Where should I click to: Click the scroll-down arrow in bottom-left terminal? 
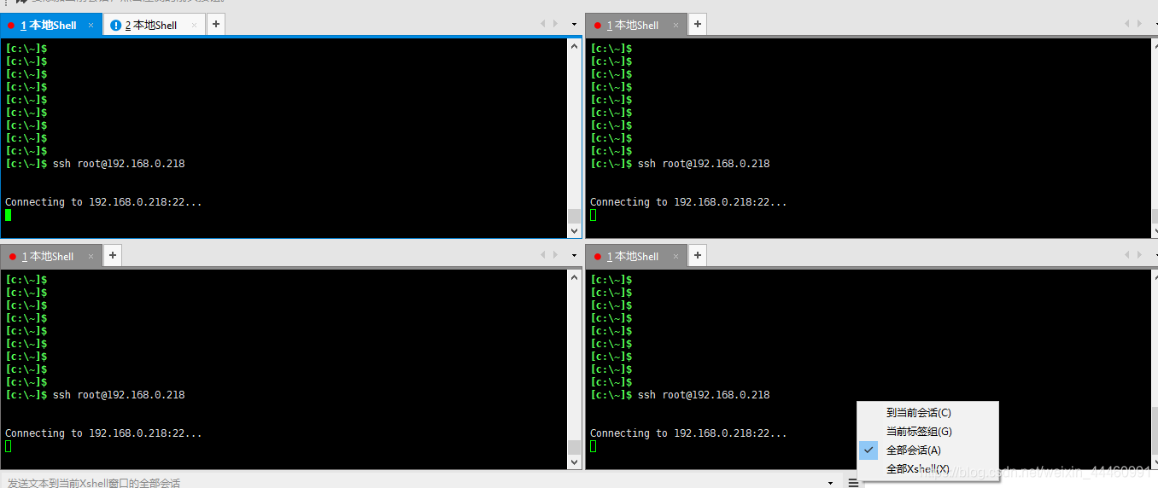click(574, 462)
